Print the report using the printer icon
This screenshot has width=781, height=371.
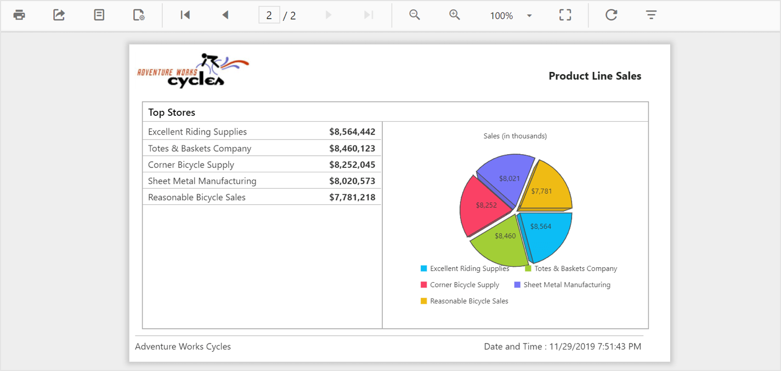(x=19, y=15)
